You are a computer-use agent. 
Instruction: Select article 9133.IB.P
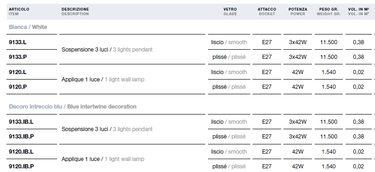point(21,137)
